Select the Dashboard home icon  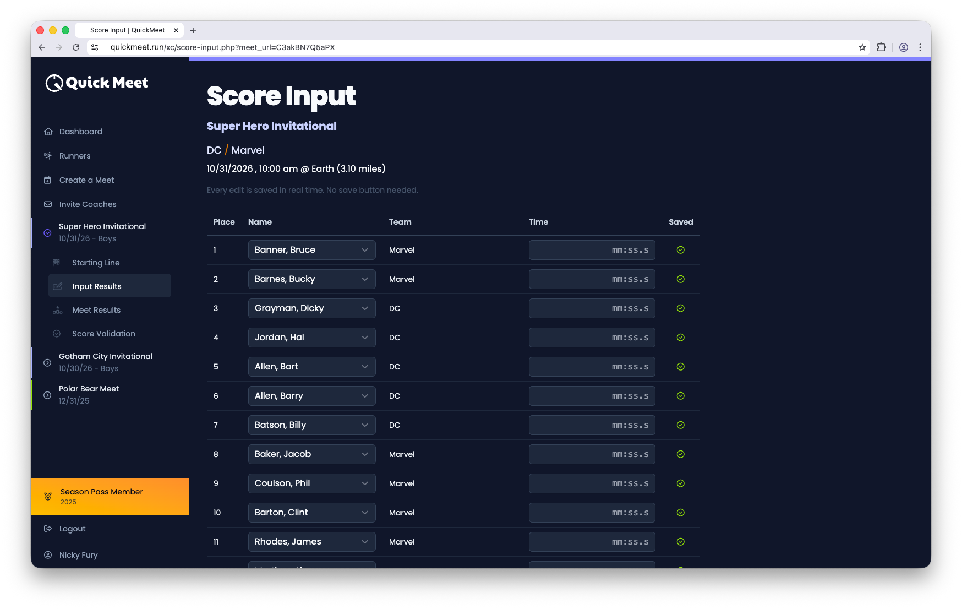coord(48,132)
